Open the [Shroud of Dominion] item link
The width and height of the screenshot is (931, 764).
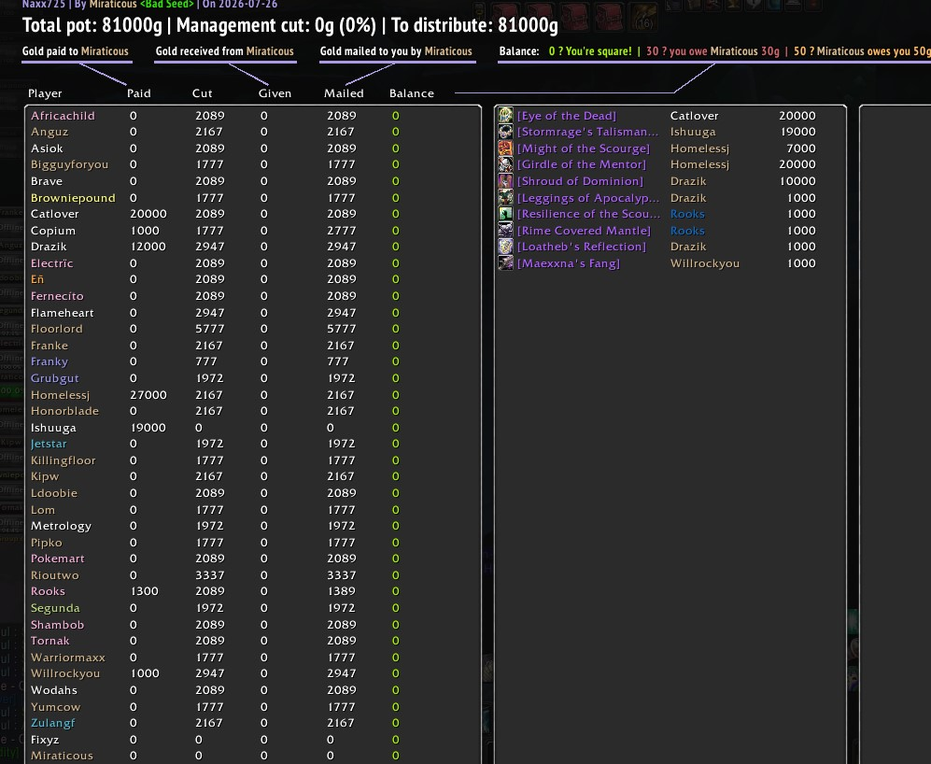[x=580, y=181]
